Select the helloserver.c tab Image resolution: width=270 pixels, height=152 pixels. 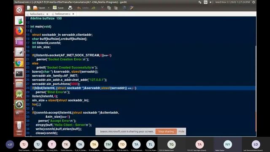(x=62, y=14)
